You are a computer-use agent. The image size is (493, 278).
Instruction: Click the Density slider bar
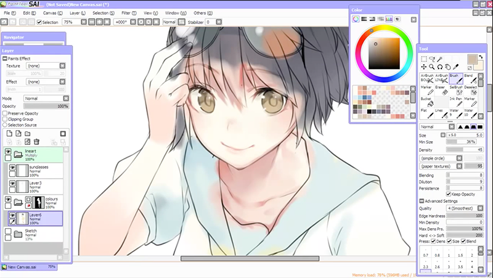click(457, 149)
